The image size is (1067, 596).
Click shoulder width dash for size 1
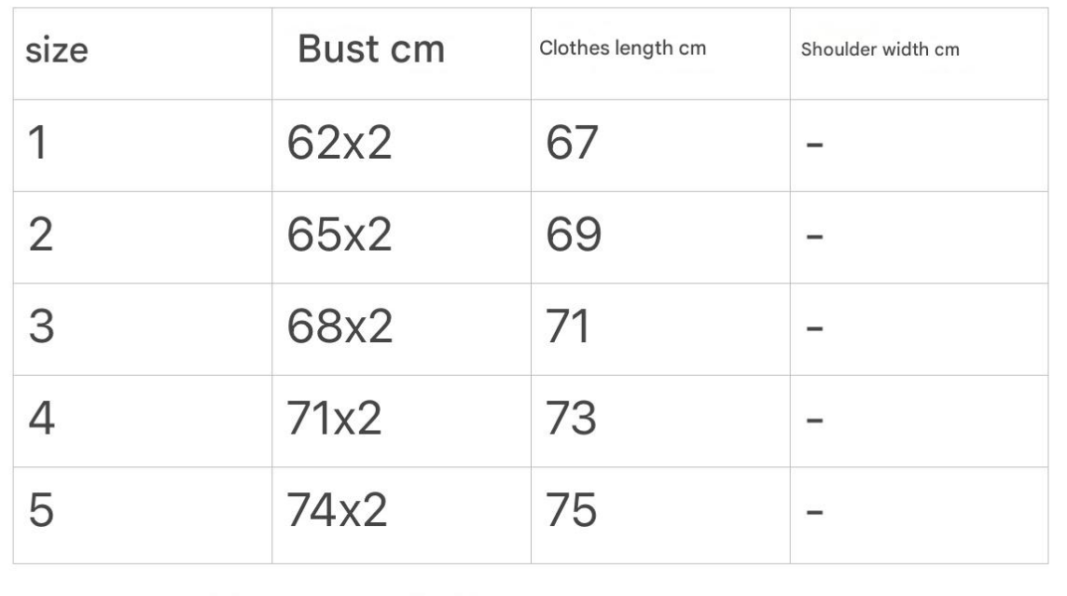coord(813,146)
